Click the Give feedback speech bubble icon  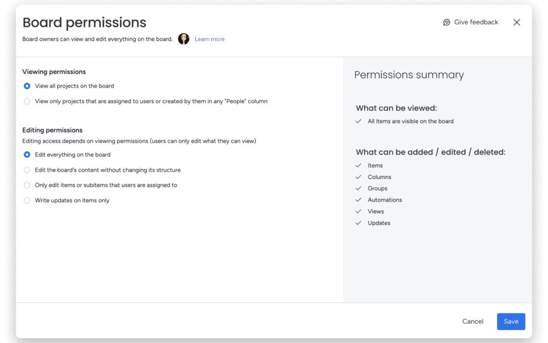point(447,22)
